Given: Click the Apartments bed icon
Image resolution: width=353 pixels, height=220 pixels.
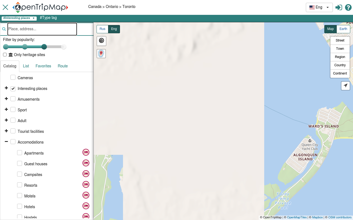Looking at the screenshot, I should 86,152.
